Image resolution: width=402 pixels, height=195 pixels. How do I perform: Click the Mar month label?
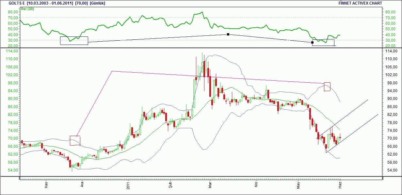tap(211, 185)
